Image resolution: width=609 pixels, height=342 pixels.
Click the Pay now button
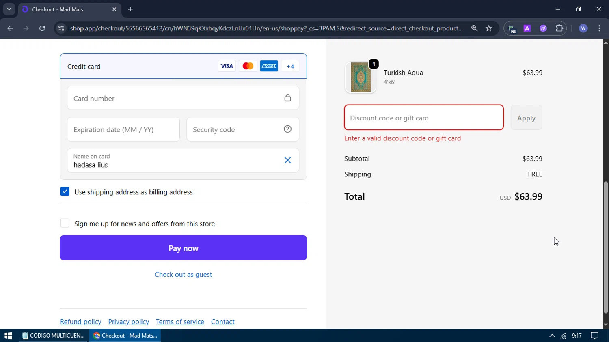point(184,248)
